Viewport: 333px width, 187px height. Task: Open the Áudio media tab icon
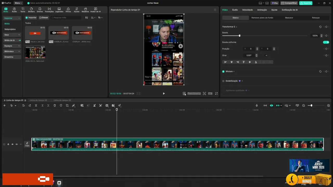click(x=14, y=10)
